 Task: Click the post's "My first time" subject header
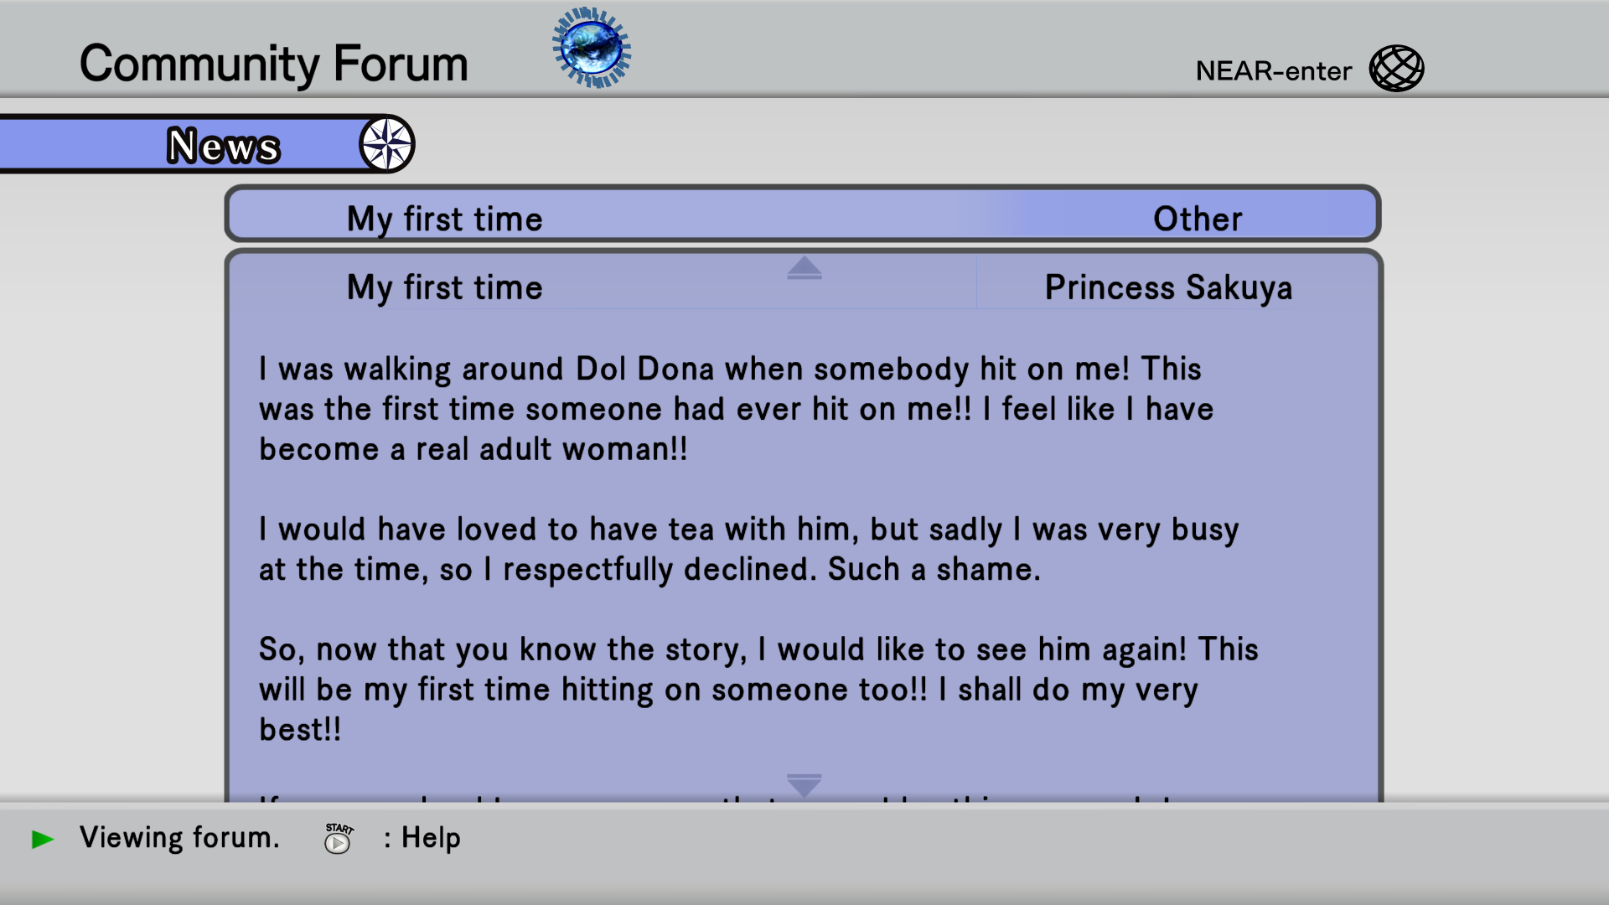(444, 287)
